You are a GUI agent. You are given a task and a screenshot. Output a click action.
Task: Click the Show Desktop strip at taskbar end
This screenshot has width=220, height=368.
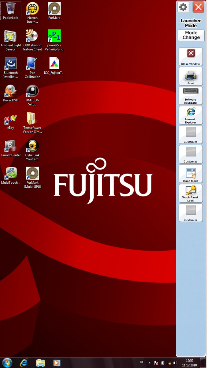coord(203,363)
